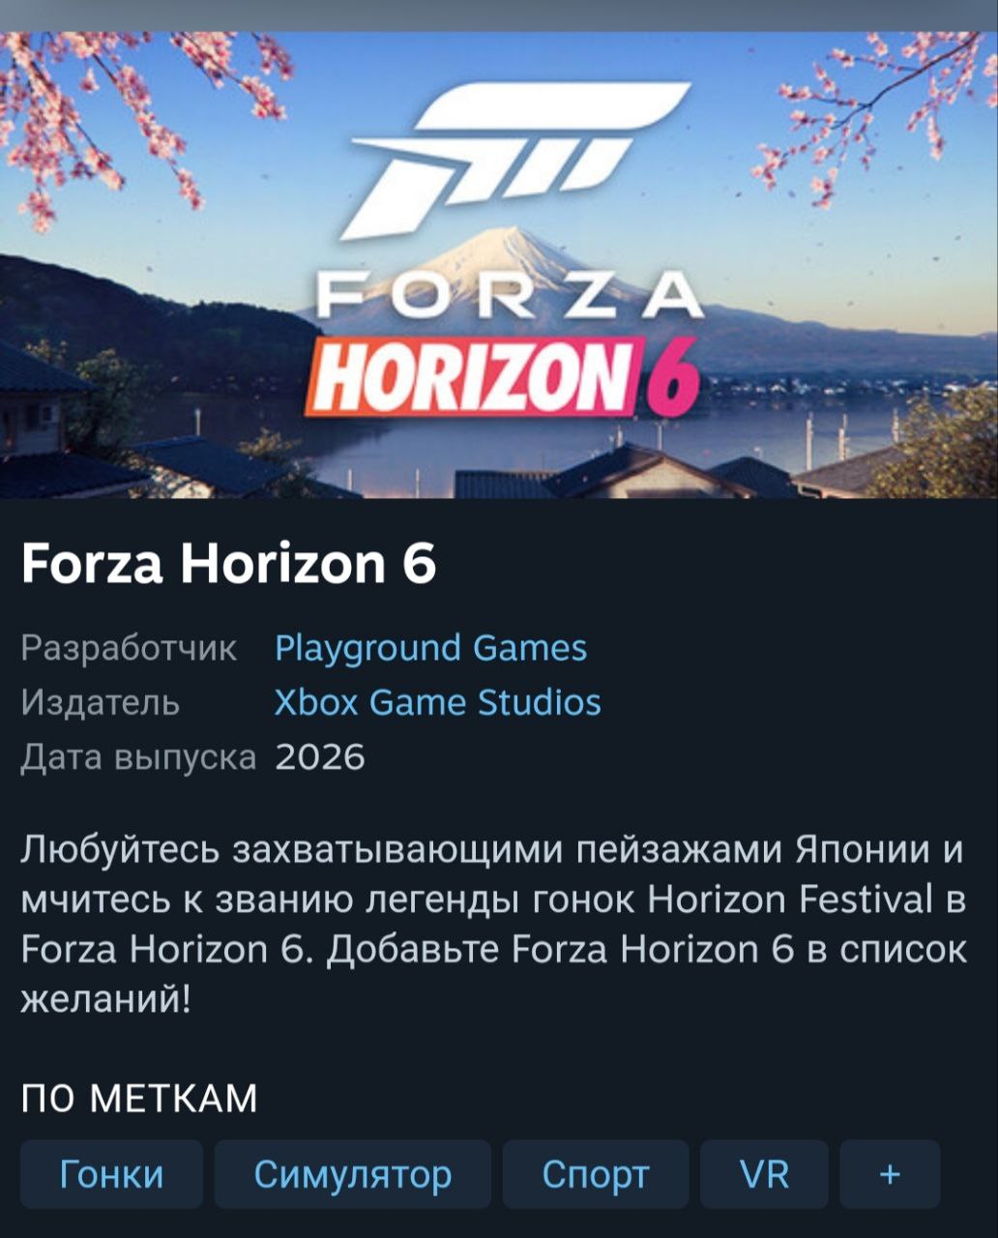
Task: Click the Forza Horizon 6 title heading
Action: pyautogui.click(x=228, y=563)
